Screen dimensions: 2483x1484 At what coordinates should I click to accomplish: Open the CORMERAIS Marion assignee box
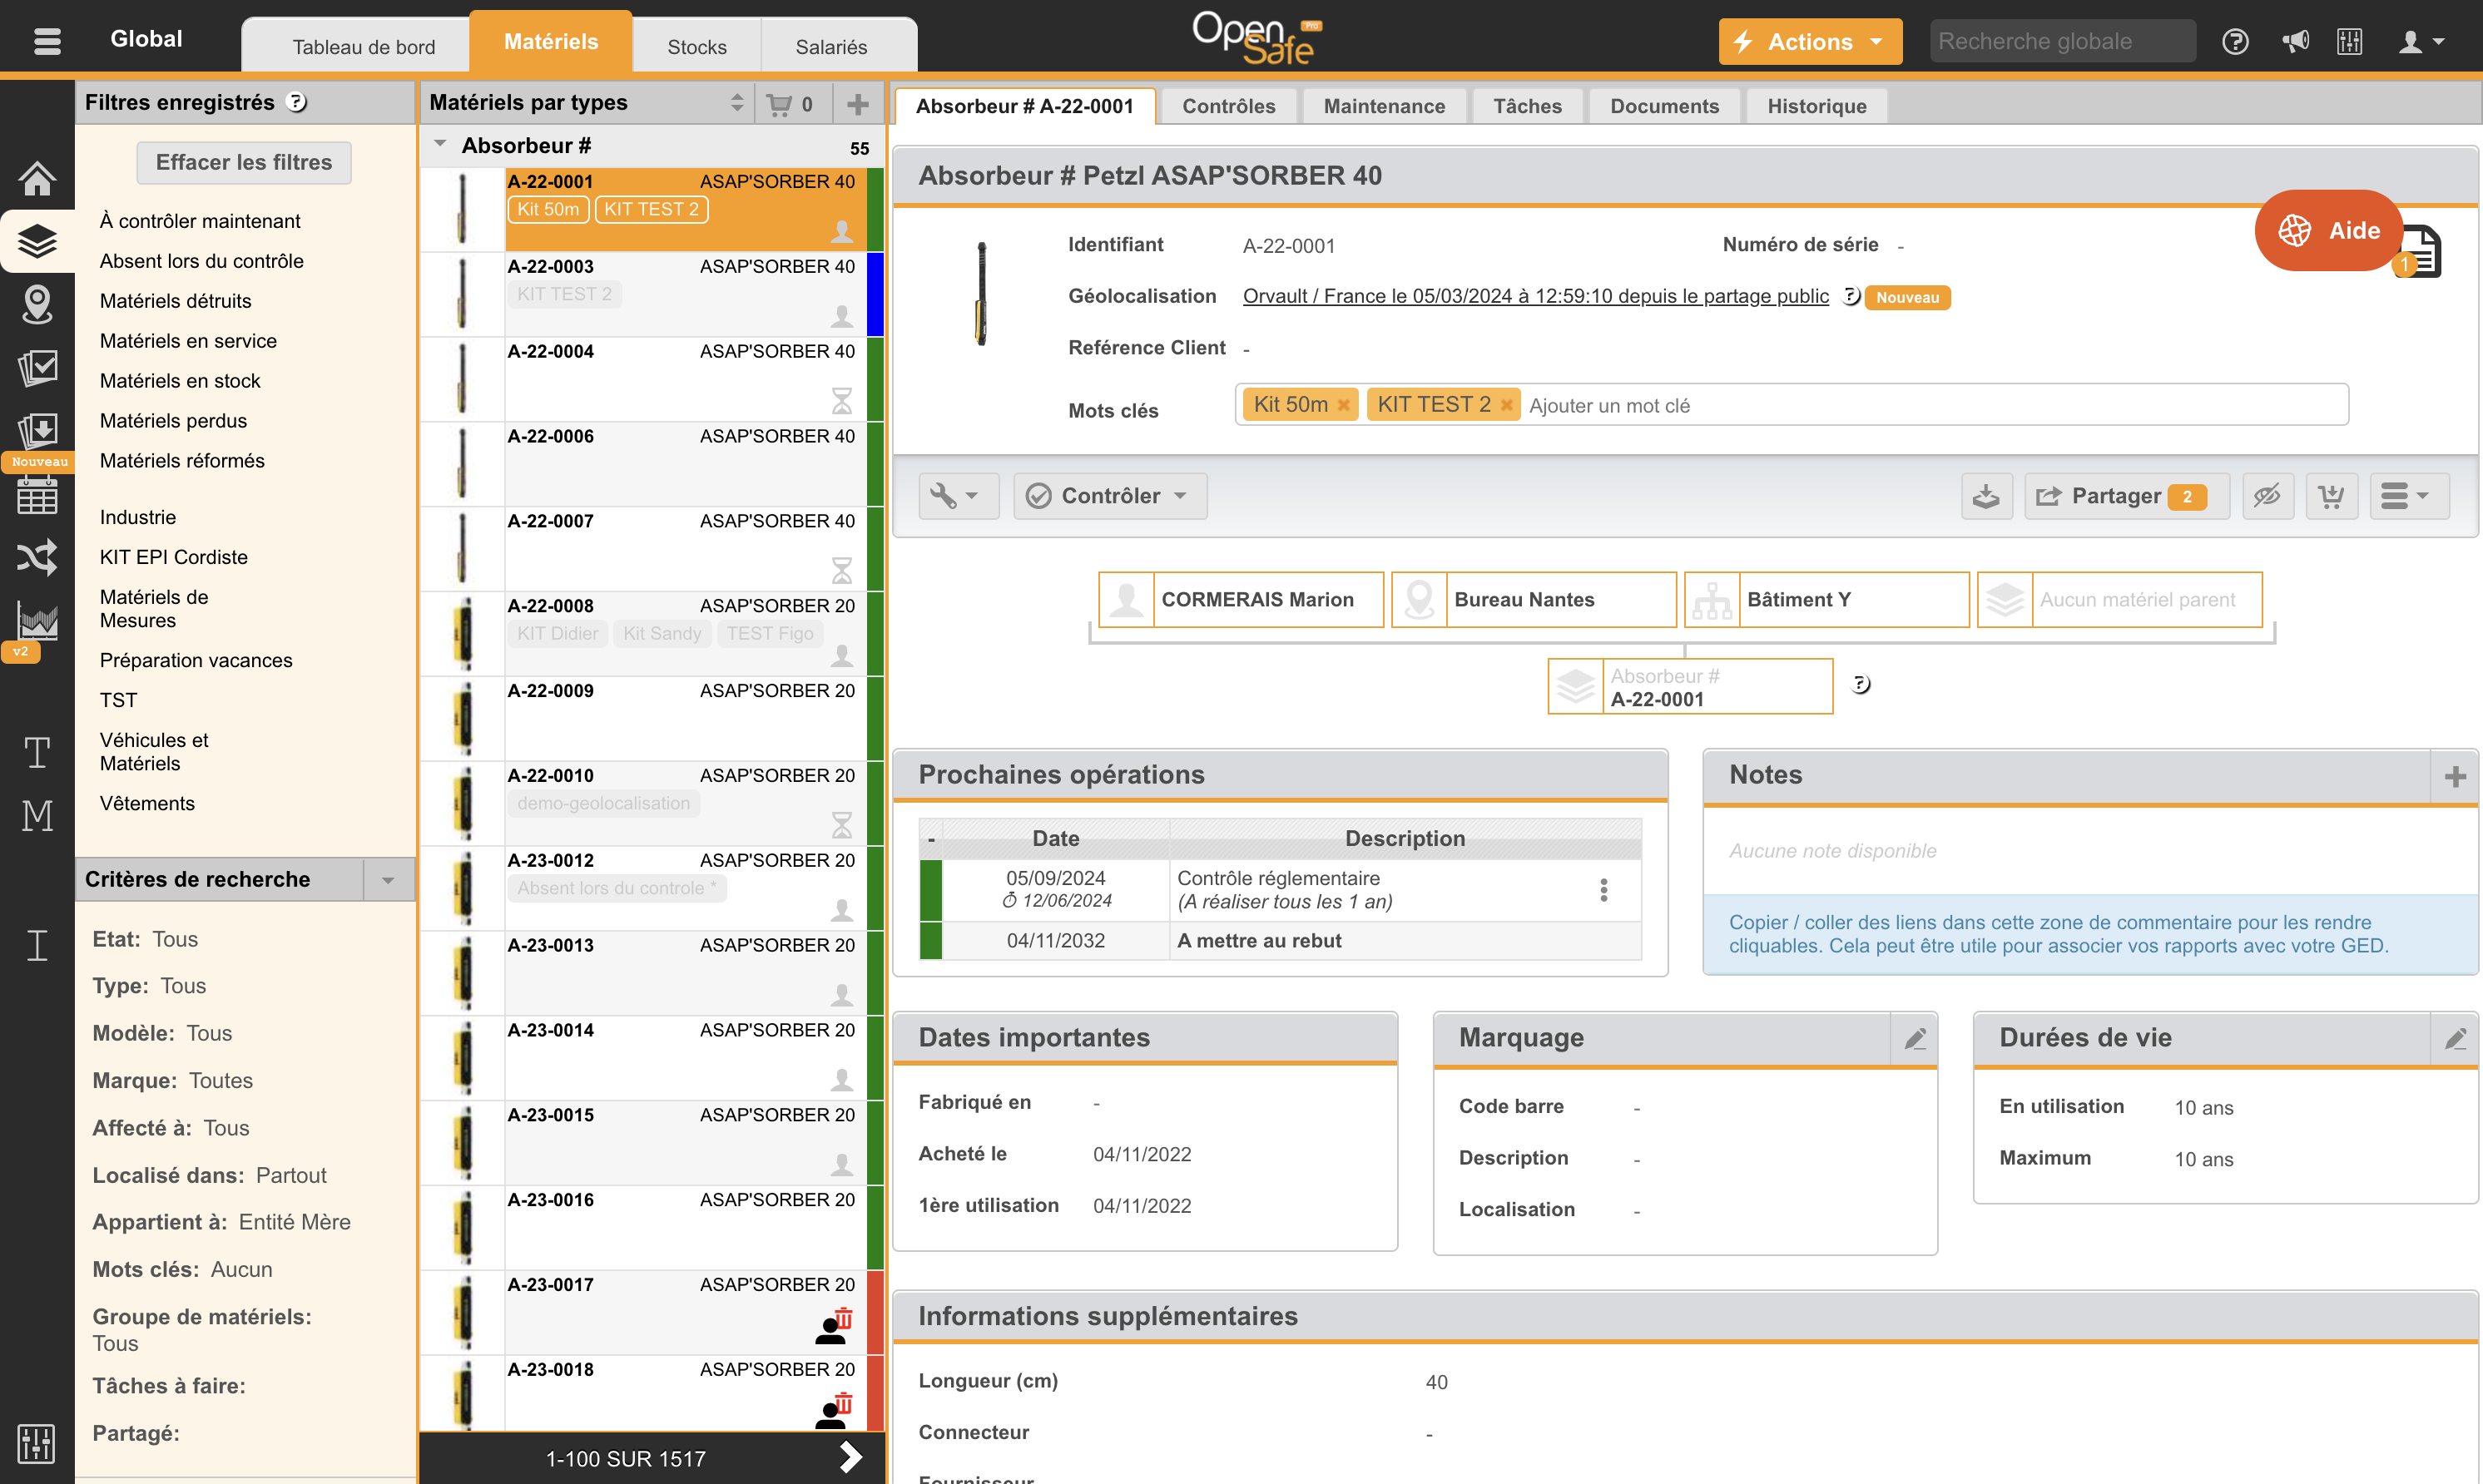click(x=1240, y=600)
